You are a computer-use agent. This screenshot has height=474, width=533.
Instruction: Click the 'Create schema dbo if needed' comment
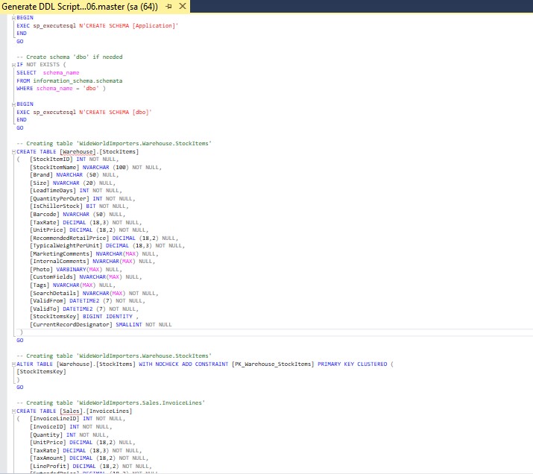coord(69,57)
